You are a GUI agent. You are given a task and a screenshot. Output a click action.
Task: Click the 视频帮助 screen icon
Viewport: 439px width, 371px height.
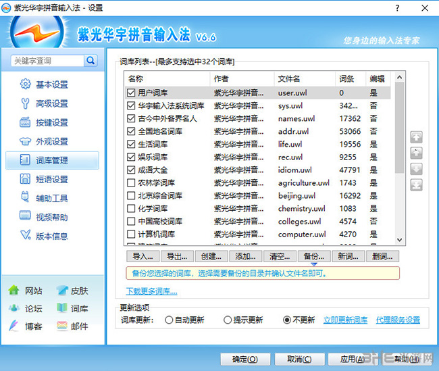pyautogui.click(x=25, y=216)
